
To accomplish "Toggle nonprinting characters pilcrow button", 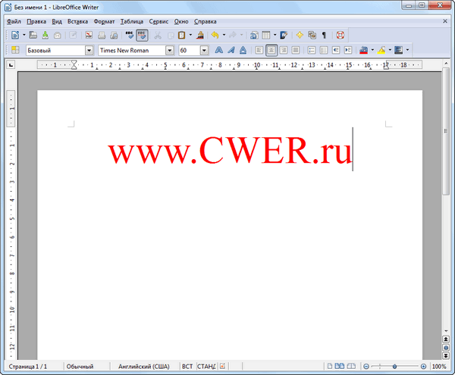I will point(324,35).
